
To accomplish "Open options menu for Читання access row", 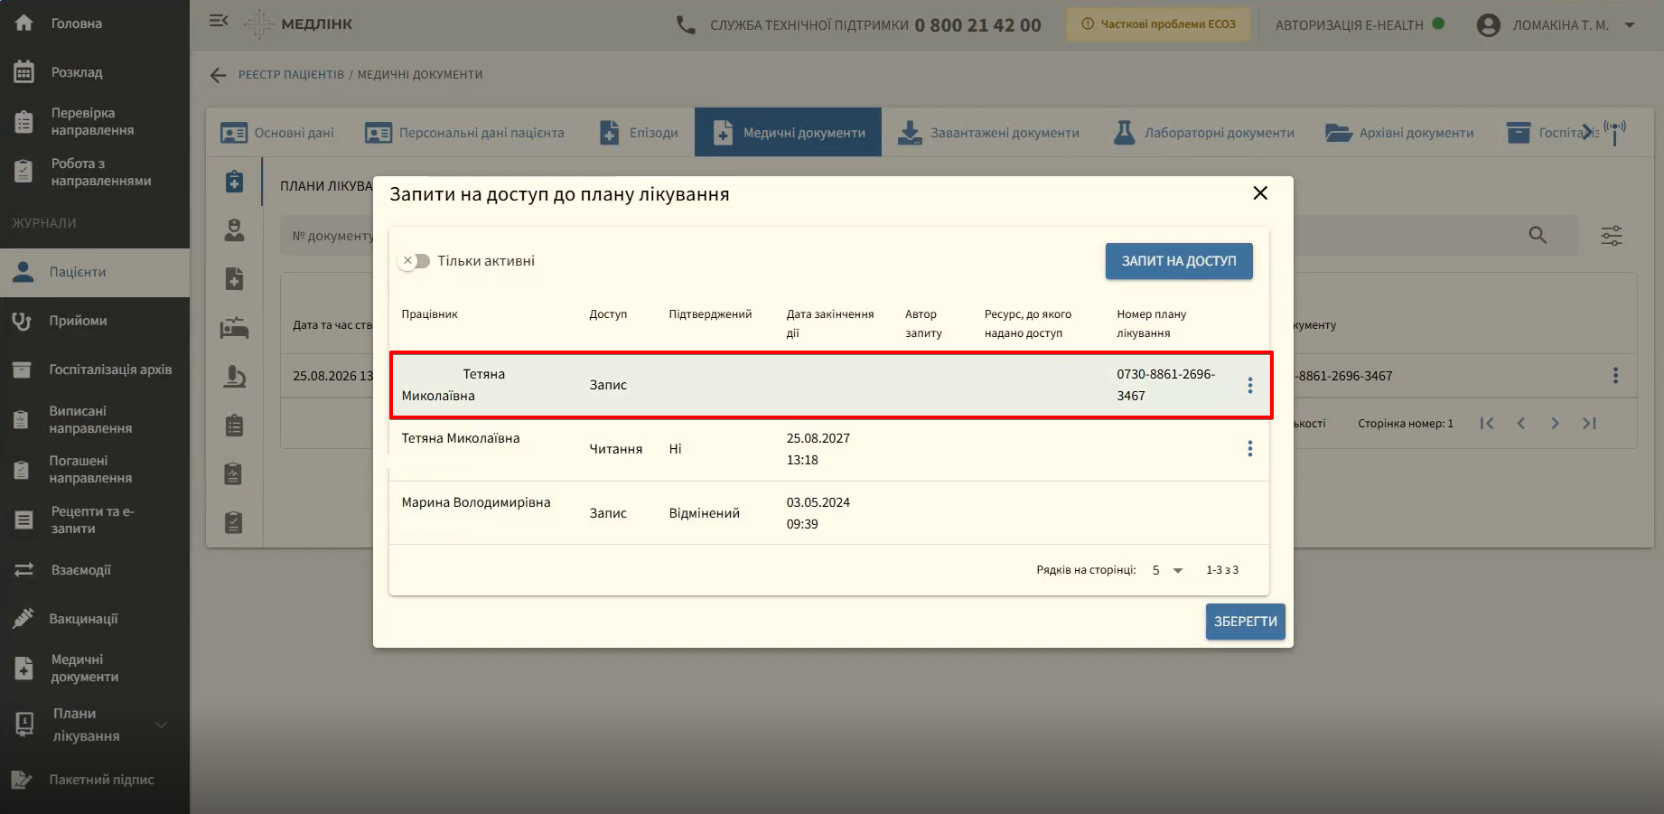I will click(x=1250, y=449).
